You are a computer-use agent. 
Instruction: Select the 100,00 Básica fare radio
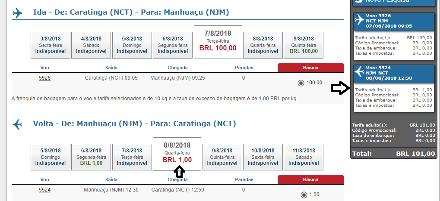pyautogui.click(x=301, y=83)
